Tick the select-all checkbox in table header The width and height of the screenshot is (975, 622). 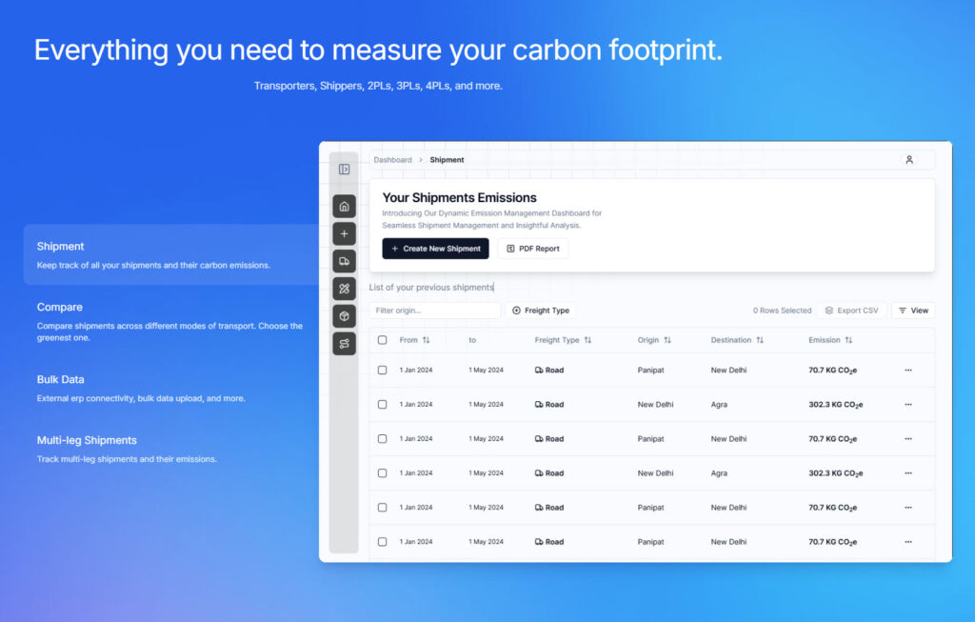382,340
